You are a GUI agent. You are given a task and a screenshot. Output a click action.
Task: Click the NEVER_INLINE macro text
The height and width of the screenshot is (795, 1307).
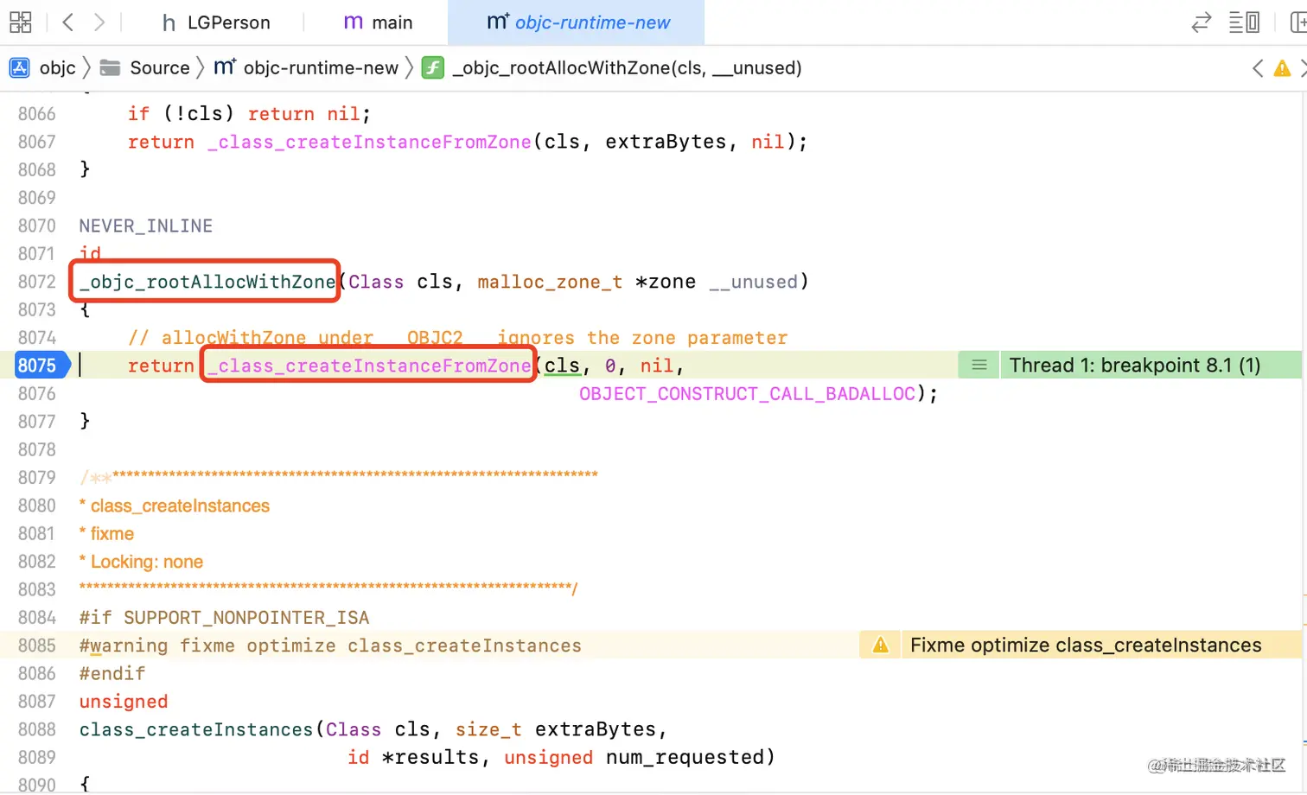pyautogui.click(x=146, y=226)
